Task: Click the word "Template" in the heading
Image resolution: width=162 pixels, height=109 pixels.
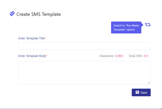Action: pos(51,14)
